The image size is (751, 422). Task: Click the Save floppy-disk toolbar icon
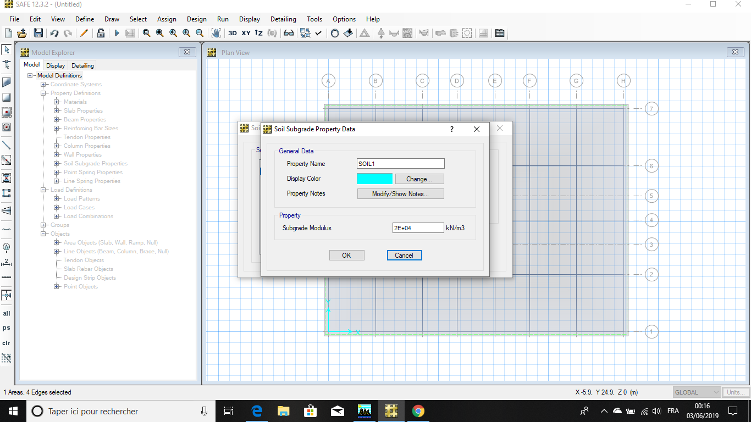click(38, 33)
